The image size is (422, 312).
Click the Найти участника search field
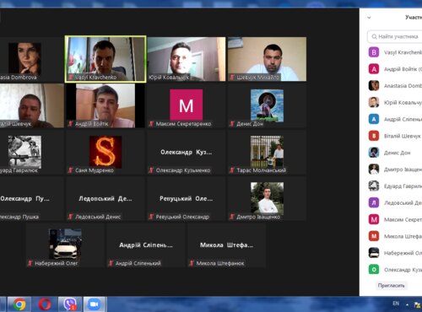coord(395,36)
